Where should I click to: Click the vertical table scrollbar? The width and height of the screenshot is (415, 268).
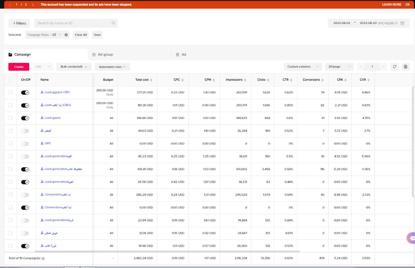tap(412, 141)
